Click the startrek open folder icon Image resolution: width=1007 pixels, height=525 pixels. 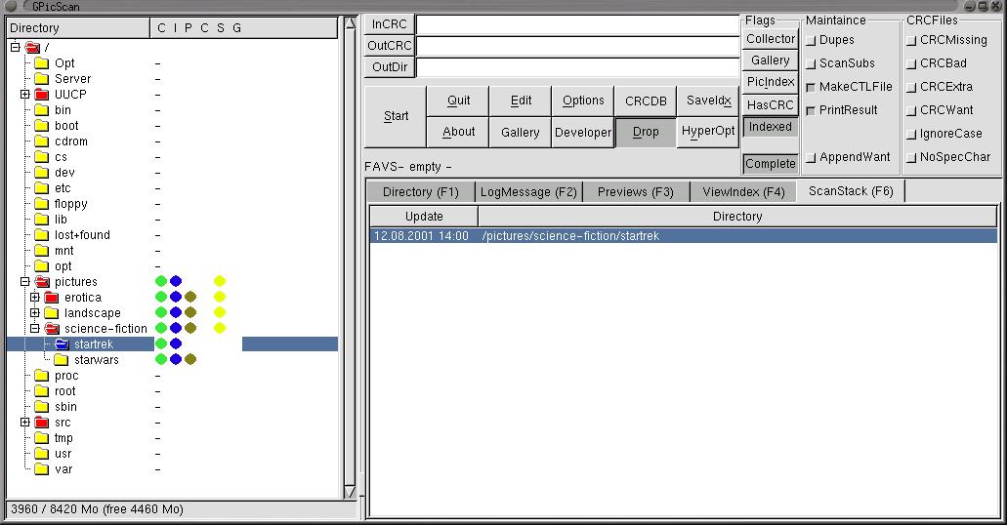pyautogui.click(x=62, y=344)
